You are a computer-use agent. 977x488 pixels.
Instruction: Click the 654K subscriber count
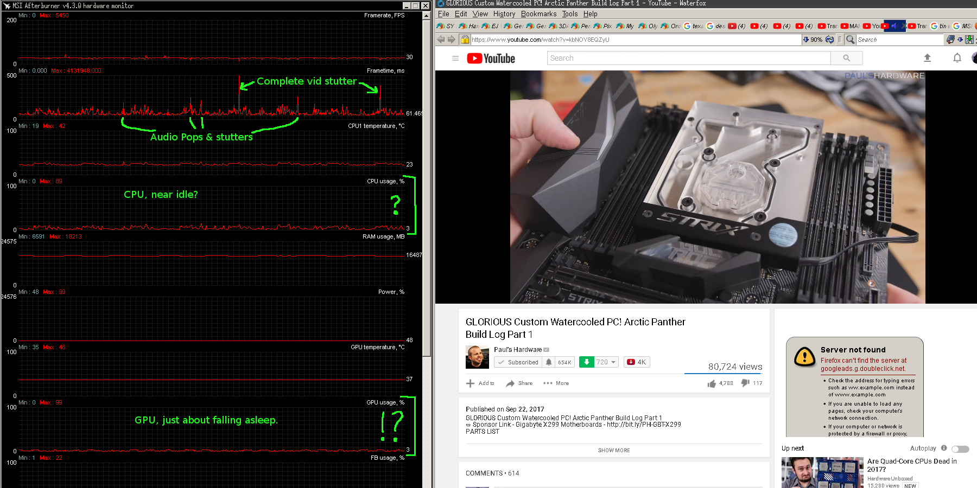click(x=564, y=362)
